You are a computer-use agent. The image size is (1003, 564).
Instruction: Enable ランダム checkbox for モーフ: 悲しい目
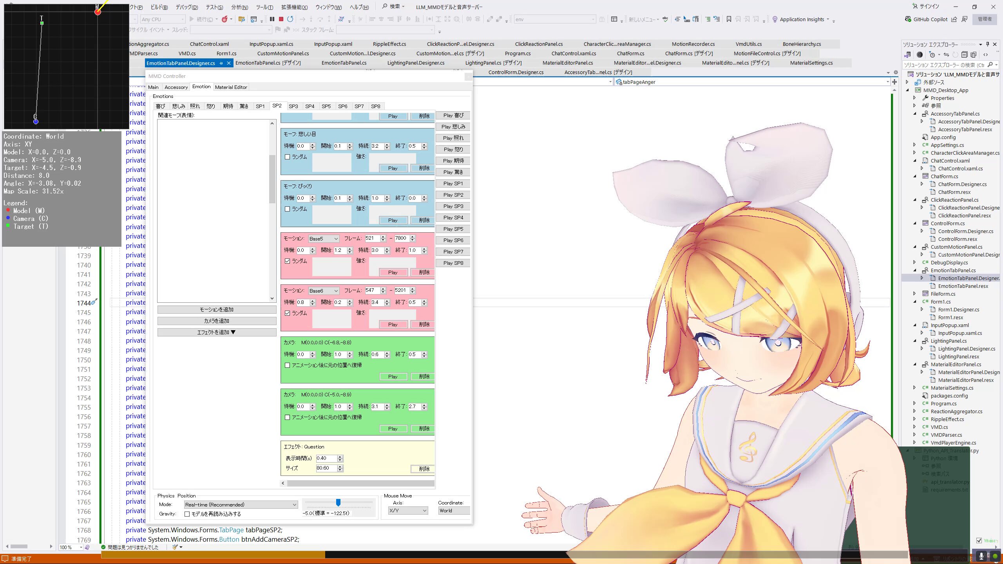coord(288,157)
